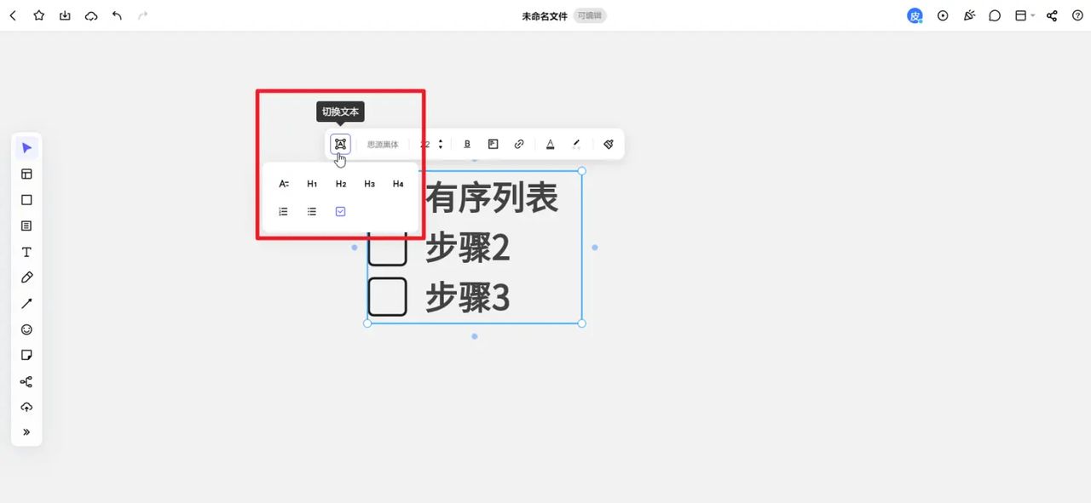Viewport: 1091px width, 503px height.
Task: Open the comments chat icon
Action: [995, 15]
